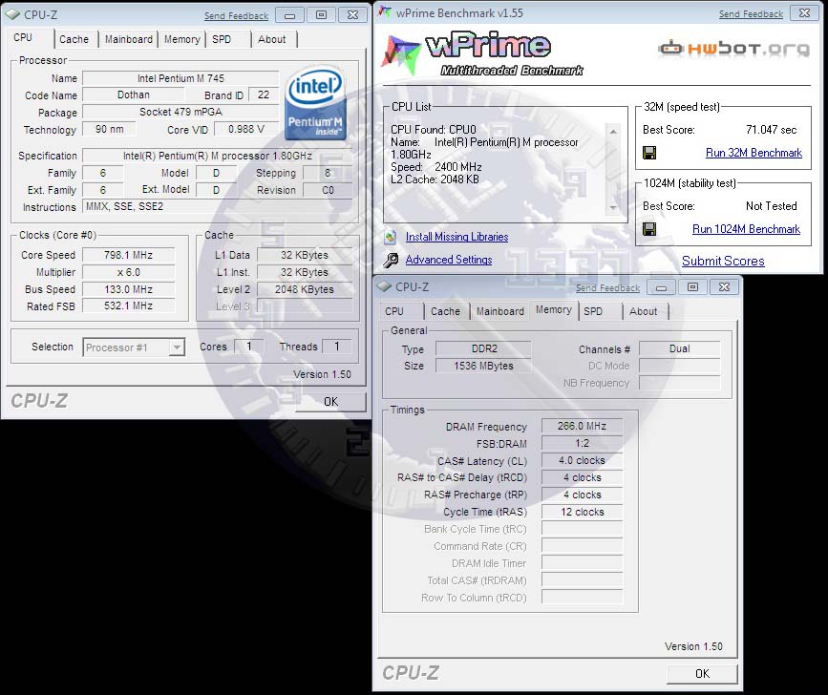Click the CPU-Z title bar icon in memory window
The width and height of the screenshot is (828, 695).
384,286
